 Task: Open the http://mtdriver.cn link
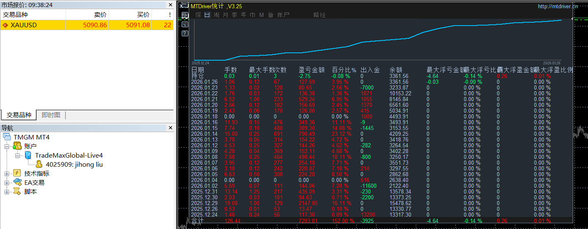point(558,6)
